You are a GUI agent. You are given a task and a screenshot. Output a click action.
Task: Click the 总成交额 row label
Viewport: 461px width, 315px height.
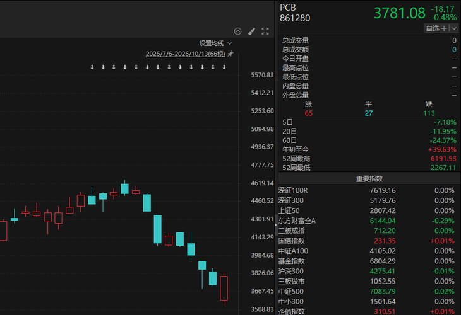pos(296,50)
